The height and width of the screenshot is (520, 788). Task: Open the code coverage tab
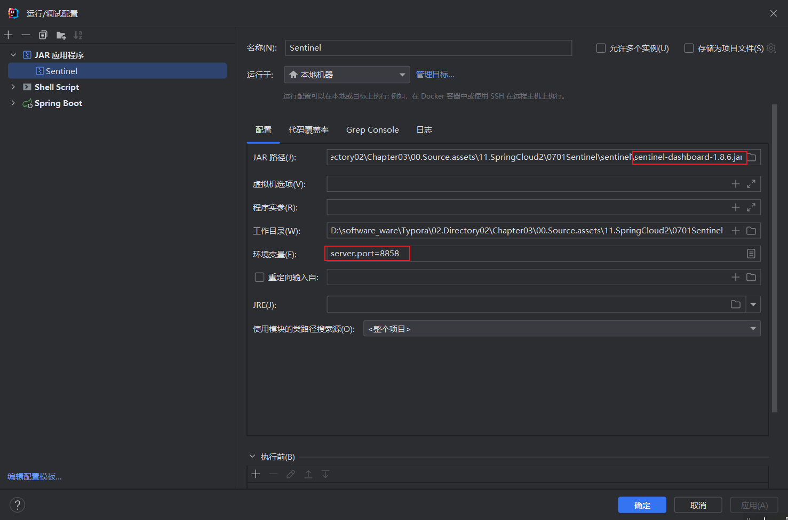tap(308, 130)
